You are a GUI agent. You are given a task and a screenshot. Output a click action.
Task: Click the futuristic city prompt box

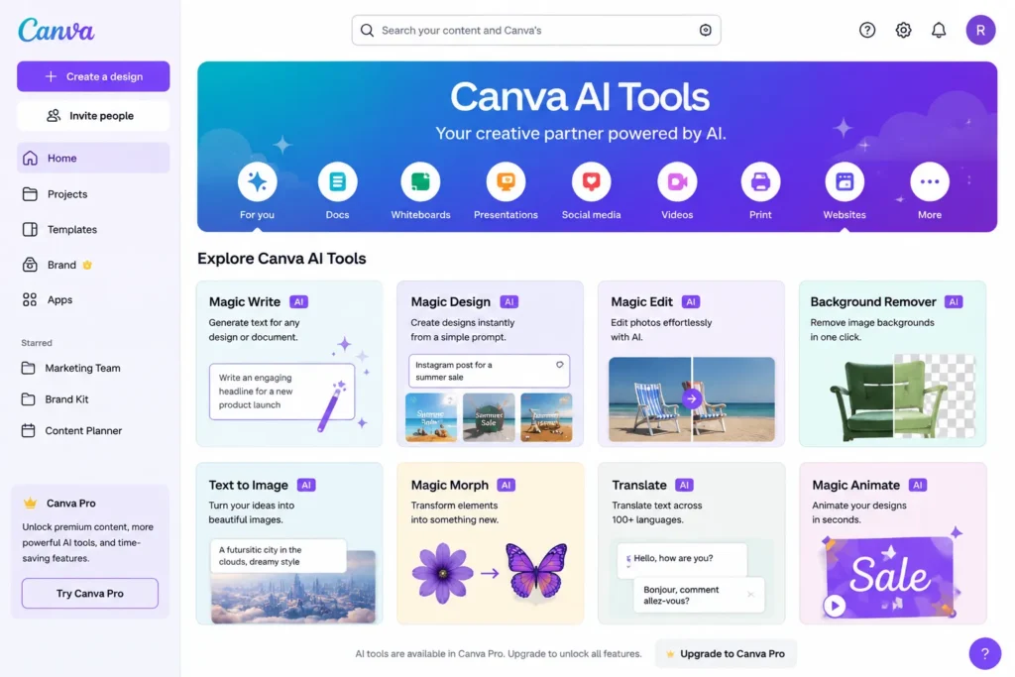pyautogui.click(x=279, y=555)
